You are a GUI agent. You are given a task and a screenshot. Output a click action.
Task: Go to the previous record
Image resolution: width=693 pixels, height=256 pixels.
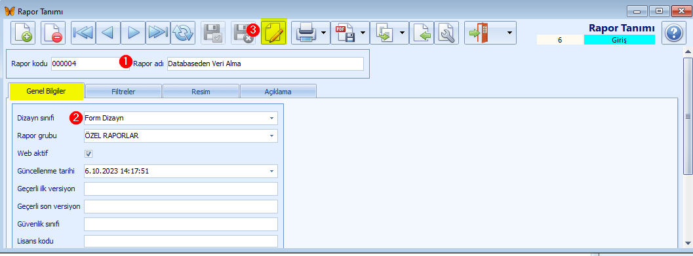pyautogui.click(x=108, y=33)
